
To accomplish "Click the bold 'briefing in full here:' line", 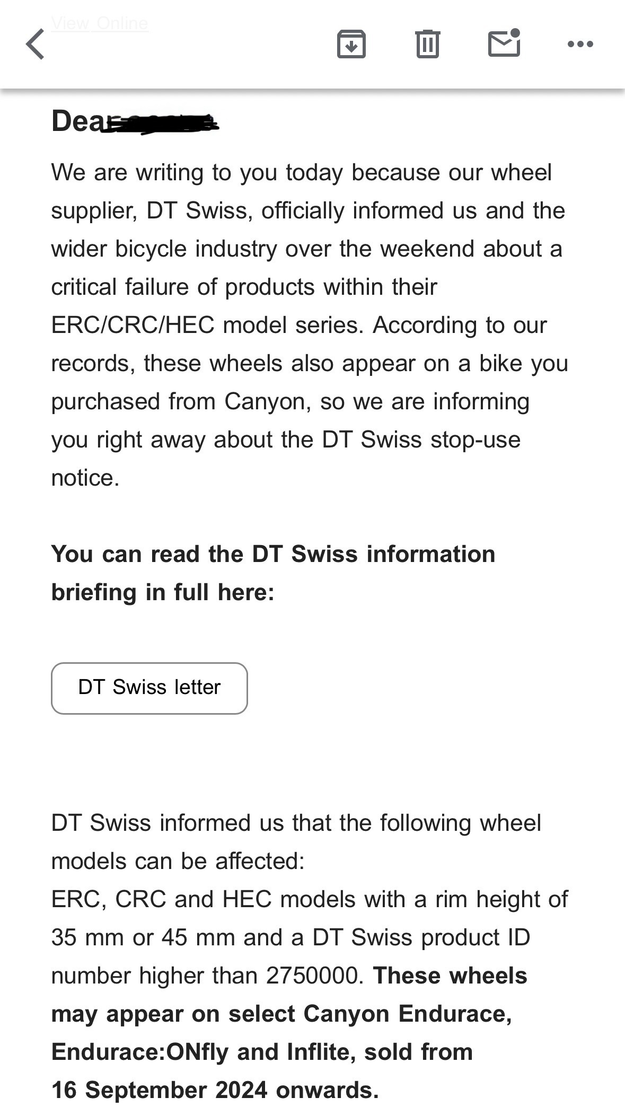I will point(163,592).
